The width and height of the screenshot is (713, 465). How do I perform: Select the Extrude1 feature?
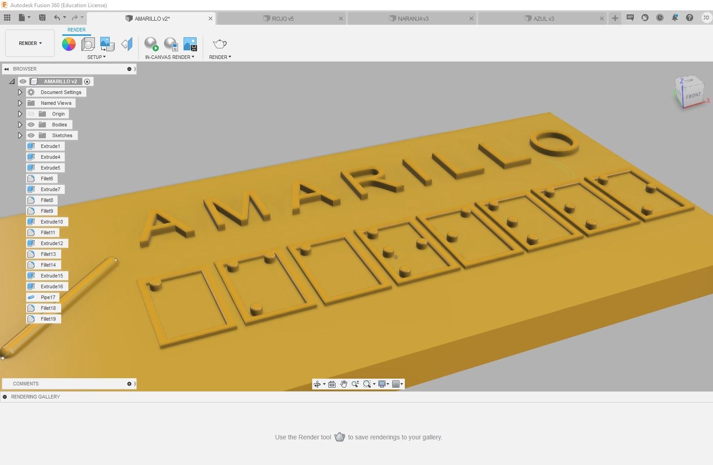coord(45,146)
